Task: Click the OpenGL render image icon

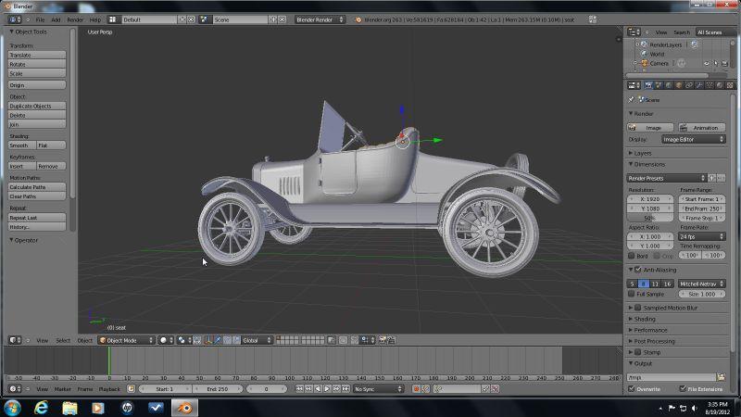Action: pyautogui.click(x=382, y=340)
